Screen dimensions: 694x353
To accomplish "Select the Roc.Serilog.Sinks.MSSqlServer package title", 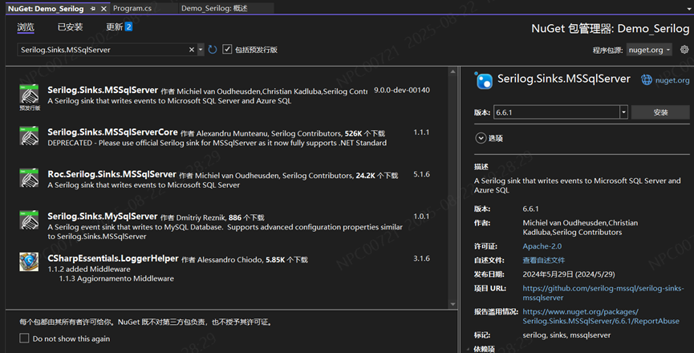I will [x=112, y=174].
